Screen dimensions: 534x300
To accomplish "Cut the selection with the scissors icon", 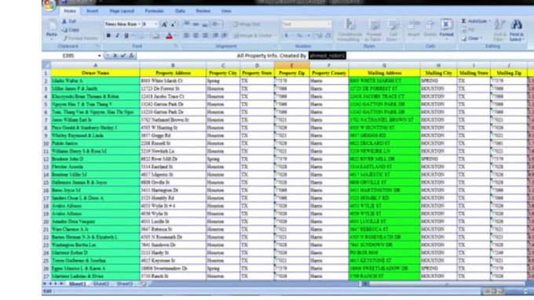I will tap(64, 21).
